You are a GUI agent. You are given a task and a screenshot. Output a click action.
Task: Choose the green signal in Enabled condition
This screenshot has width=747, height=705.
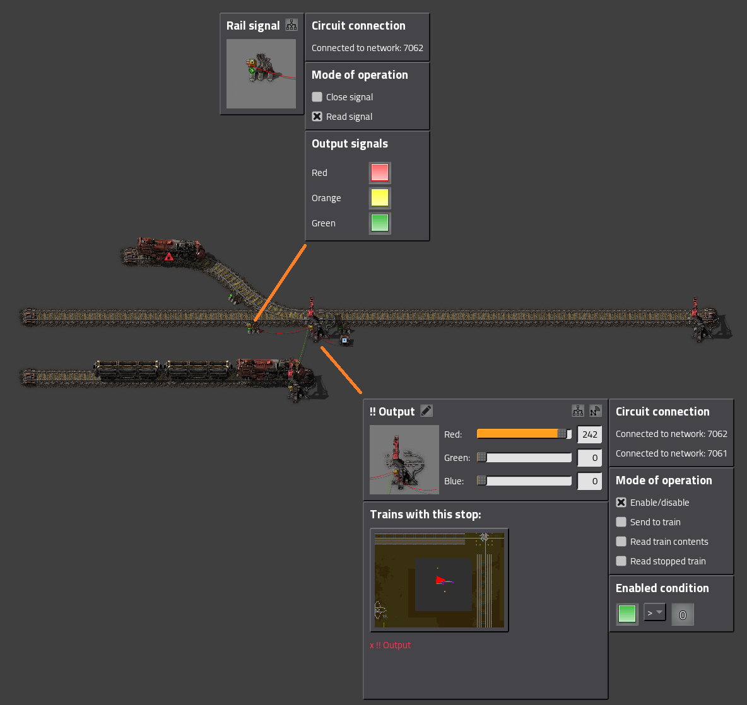click(x=627, y=614)
